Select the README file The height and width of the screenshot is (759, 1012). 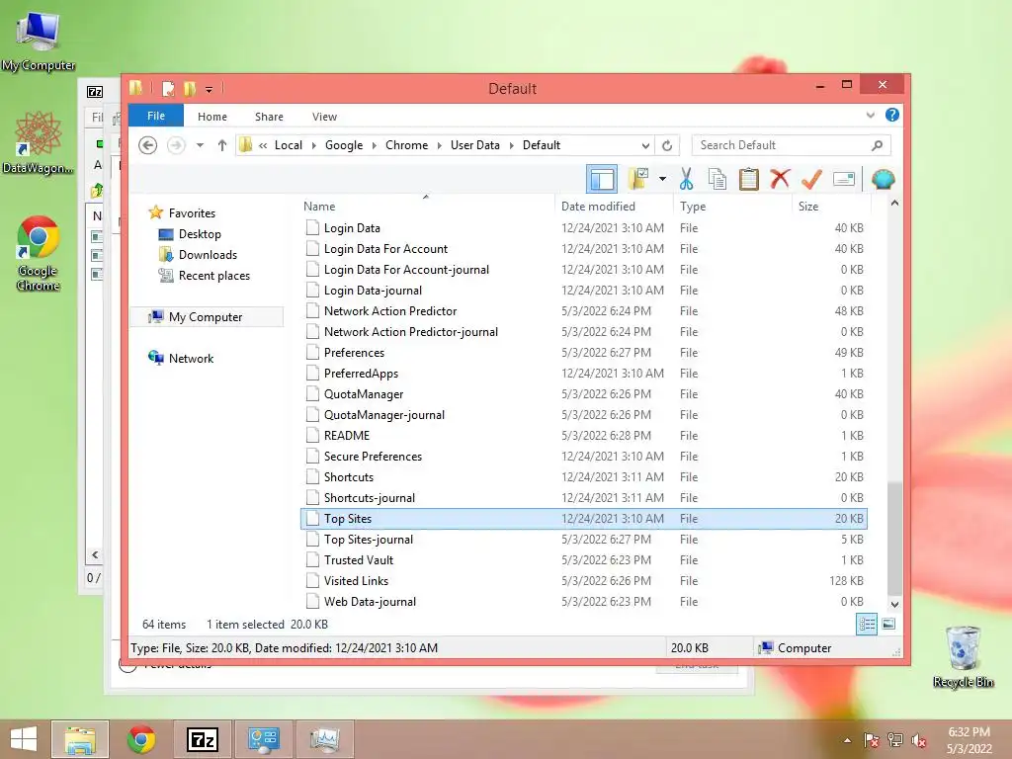583,436
